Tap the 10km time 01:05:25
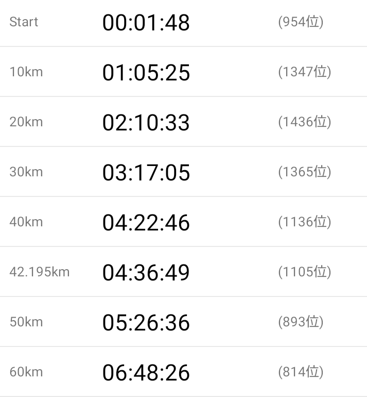Image resolution: width=367 pixels, height=397 pixels. (x=146, y=73)
